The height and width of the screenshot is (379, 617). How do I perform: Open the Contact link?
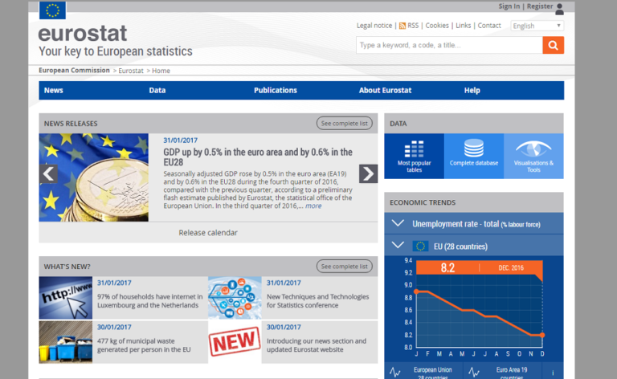489,26
